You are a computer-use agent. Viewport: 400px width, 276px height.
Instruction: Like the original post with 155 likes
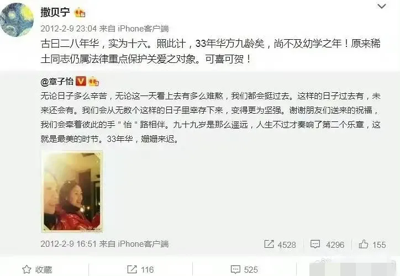tap(372, 245)
